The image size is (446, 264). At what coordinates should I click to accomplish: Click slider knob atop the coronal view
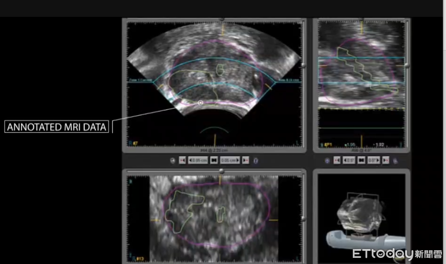coord(221,171)
